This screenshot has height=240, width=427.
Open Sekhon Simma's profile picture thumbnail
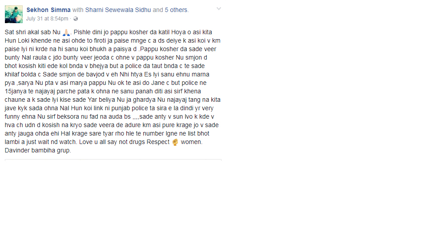click(14, 14)
